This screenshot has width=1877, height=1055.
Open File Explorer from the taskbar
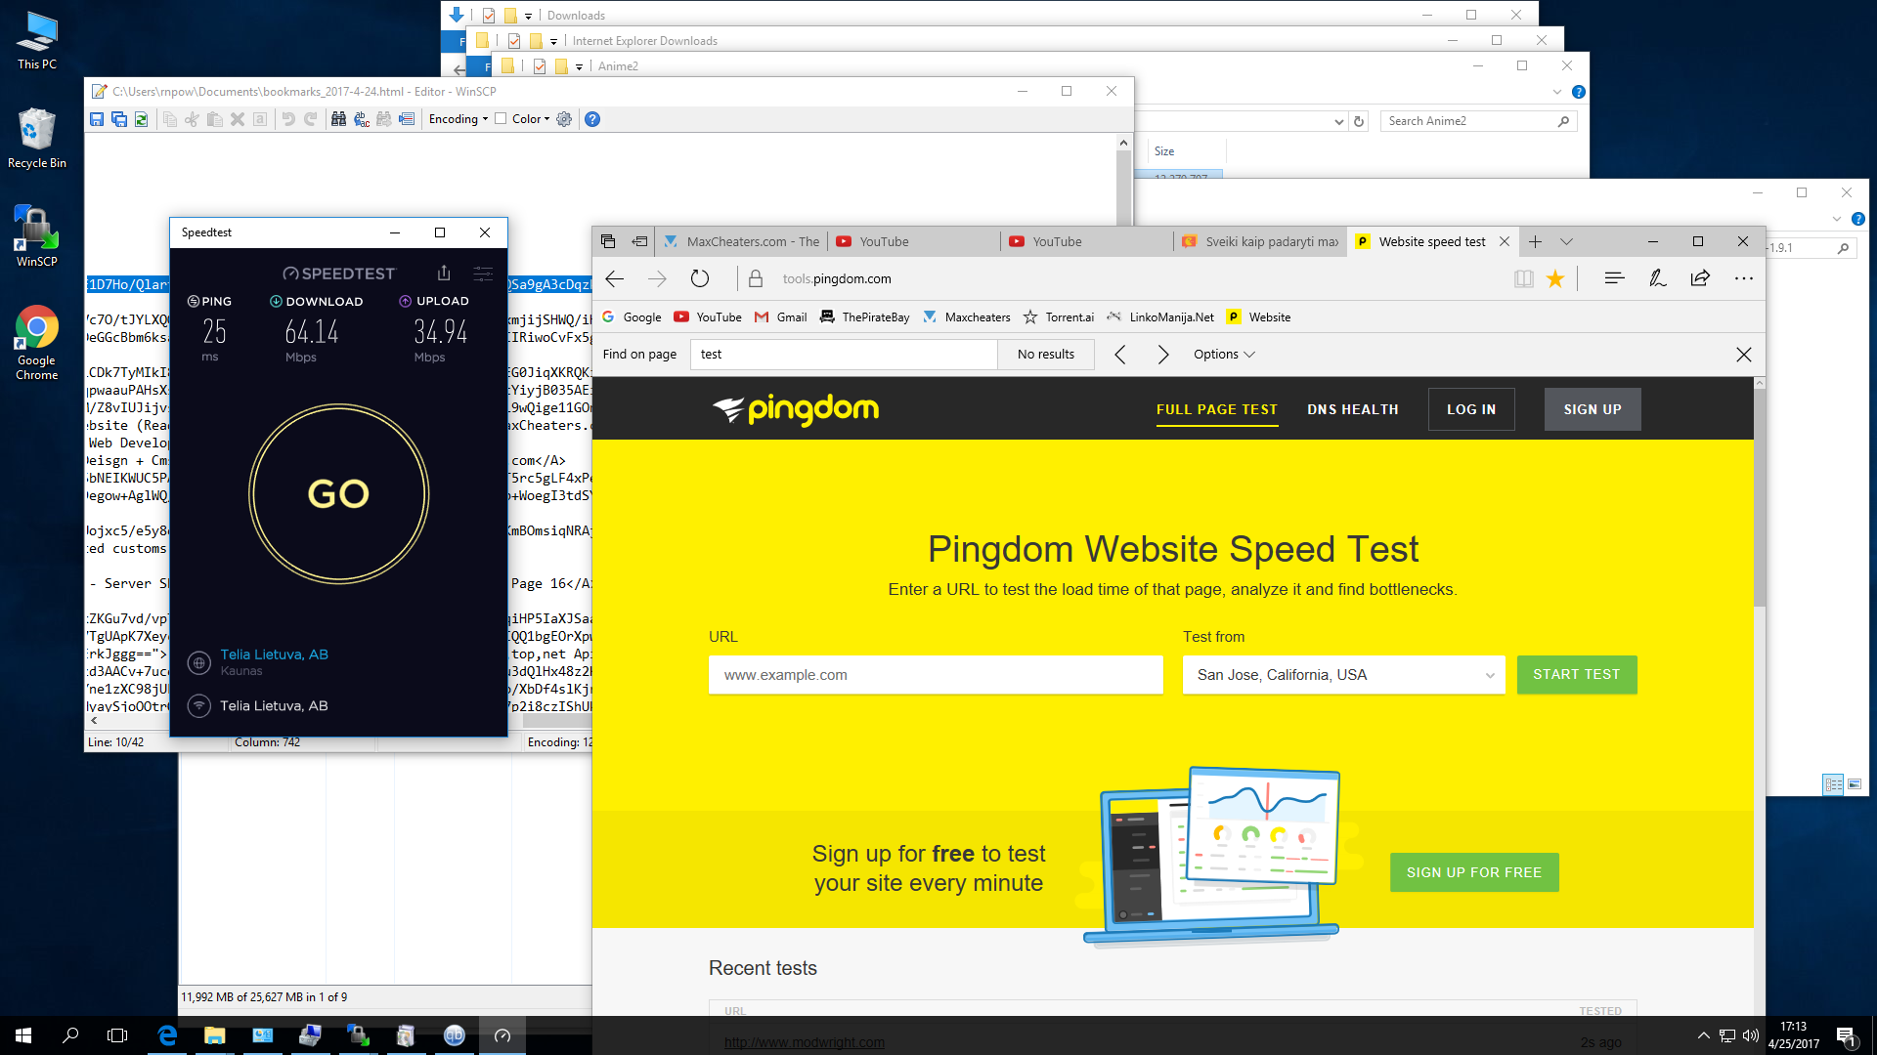(214, 1035)
